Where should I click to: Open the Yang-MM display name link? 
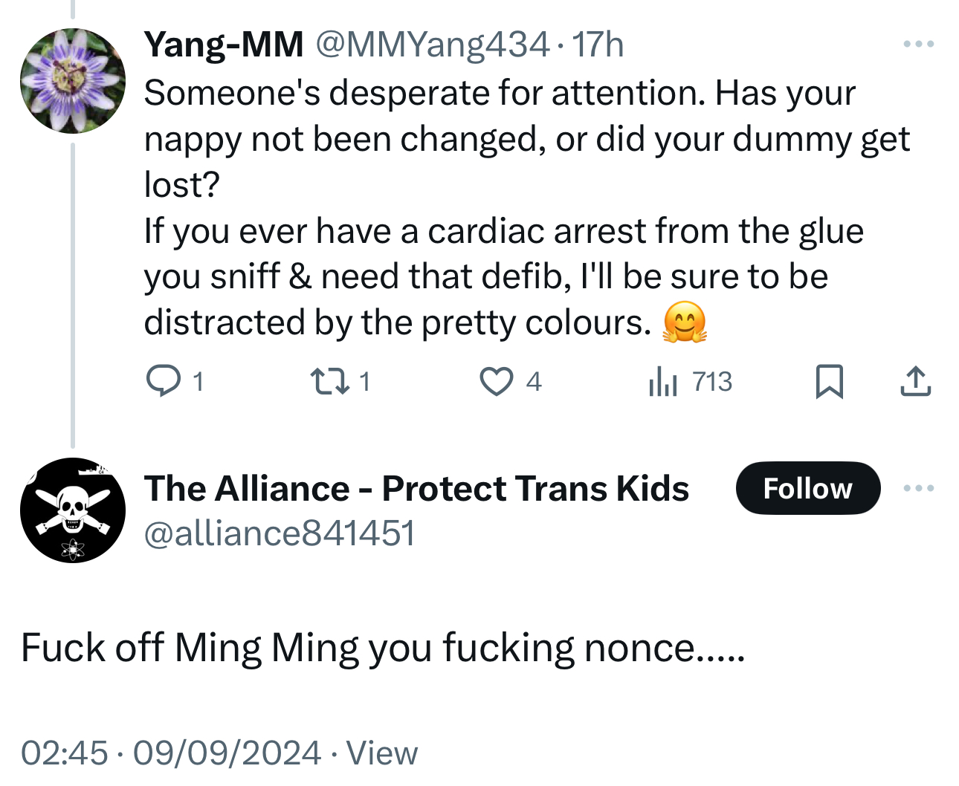coord(224,45)
